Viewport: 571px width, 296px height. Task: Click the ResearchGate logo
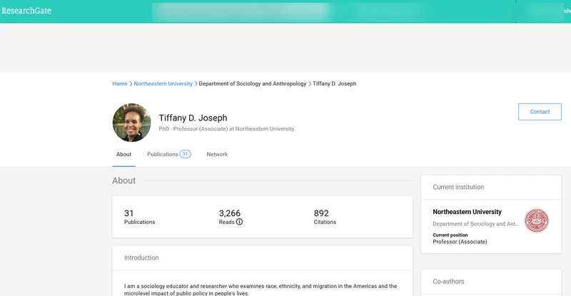click(26, 11)
